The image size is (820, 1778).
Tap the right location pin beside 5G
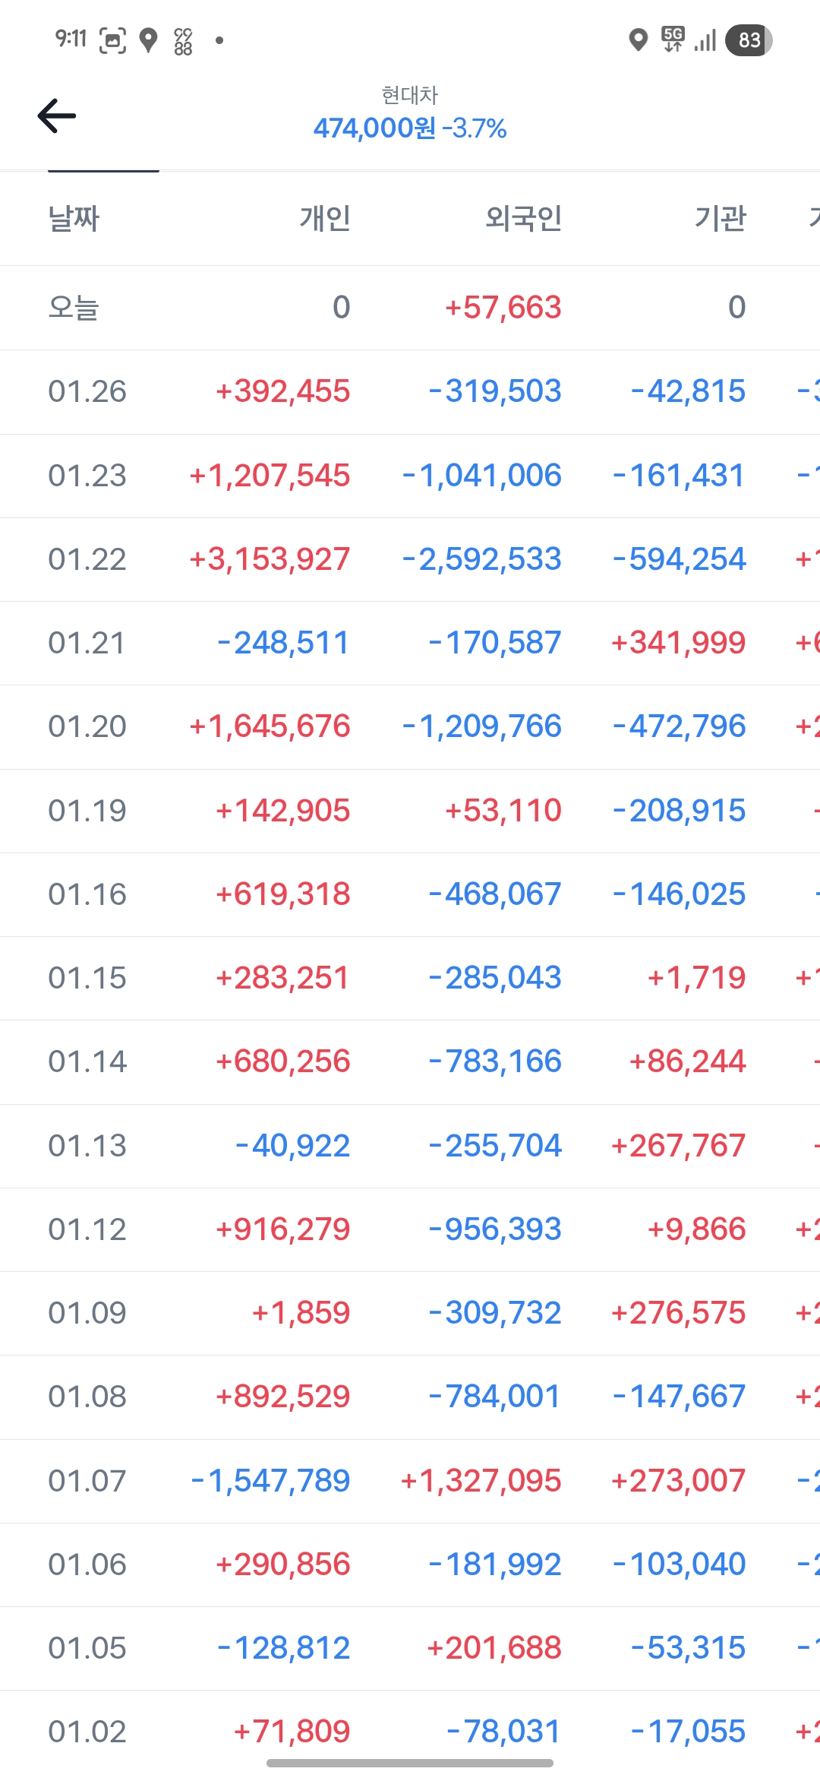(x=639, y=40)
